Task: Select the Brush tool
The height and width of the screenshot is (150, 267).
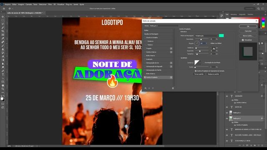Action: [3, 45]
